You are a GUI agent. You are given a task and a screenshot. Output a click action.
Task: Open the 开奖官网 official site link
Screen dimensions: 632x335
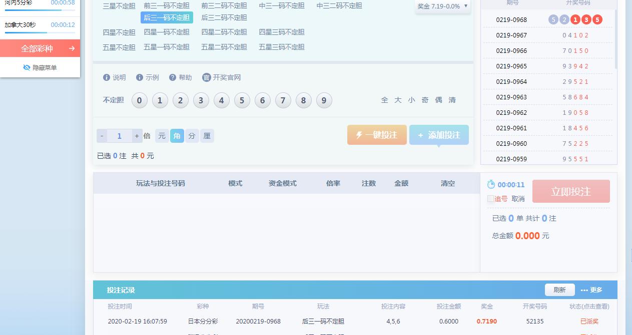pyautogui.click(x=222, y=77)
